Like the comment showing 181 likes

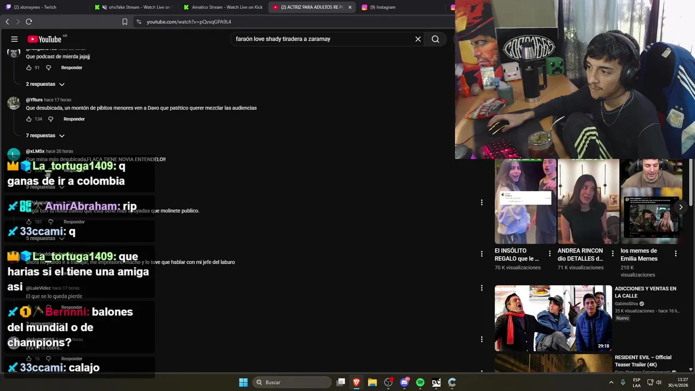coord(29,222)
